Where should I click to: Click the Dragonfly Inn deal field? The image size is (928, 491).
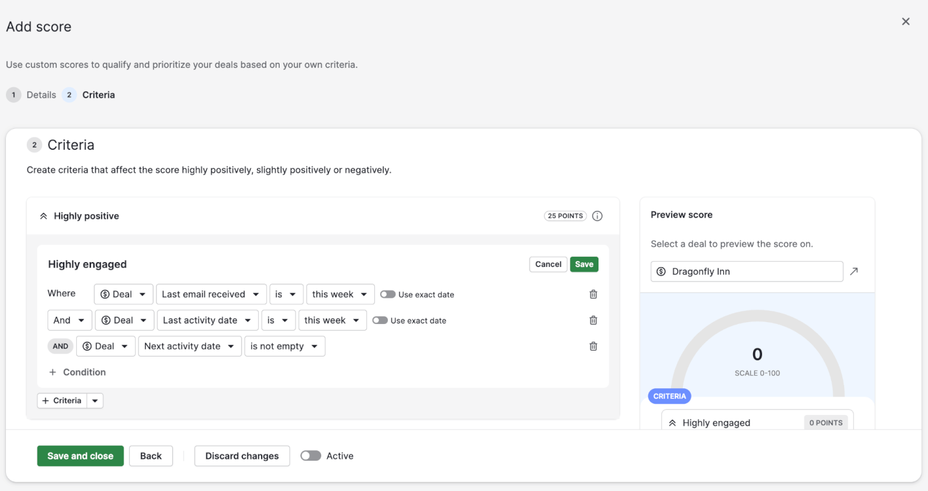[x=747, y=271]
